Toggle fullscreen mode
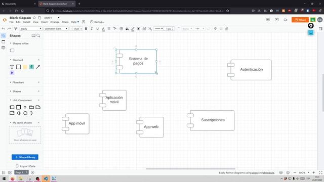This screenshot has height=182, width=324. [320, 172]
